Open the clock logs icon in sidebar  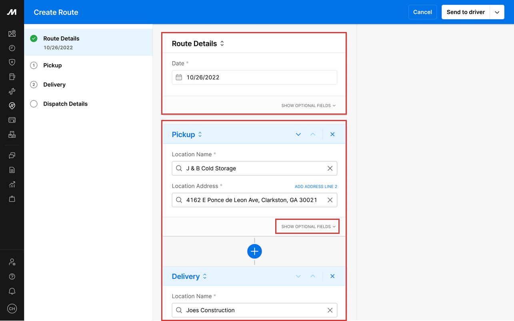12,48
